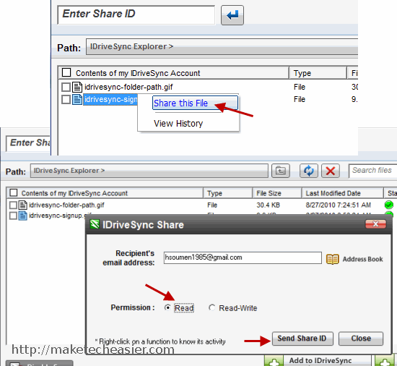Image resolution: width=397 pixels, height=366 pixels.
Task: Click idrivesync-folder-path.gif name in upper list
Action: [128, 87]
